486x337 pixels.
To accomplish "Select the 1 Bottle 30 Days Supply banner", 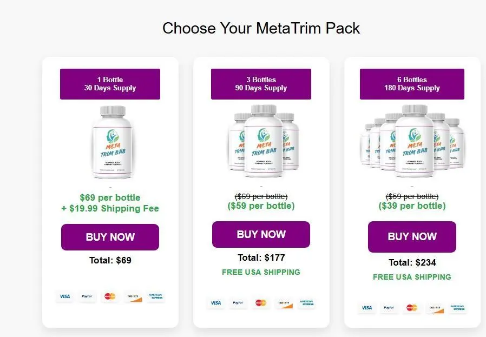I will (x=110, y=84).
